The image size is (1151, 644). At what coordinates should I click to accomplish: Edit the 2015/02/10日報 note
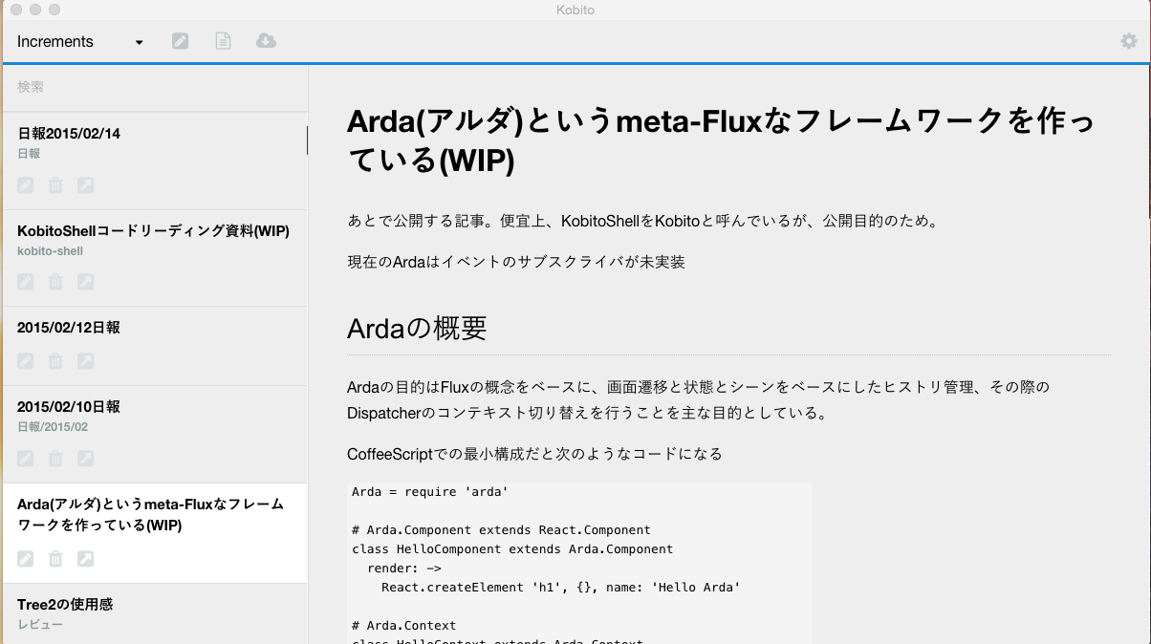tap(26, 459)
